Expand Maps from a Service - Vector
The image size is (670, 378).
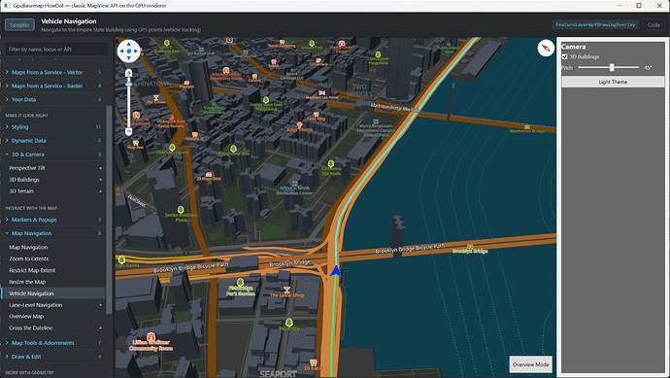coord(53,72)
